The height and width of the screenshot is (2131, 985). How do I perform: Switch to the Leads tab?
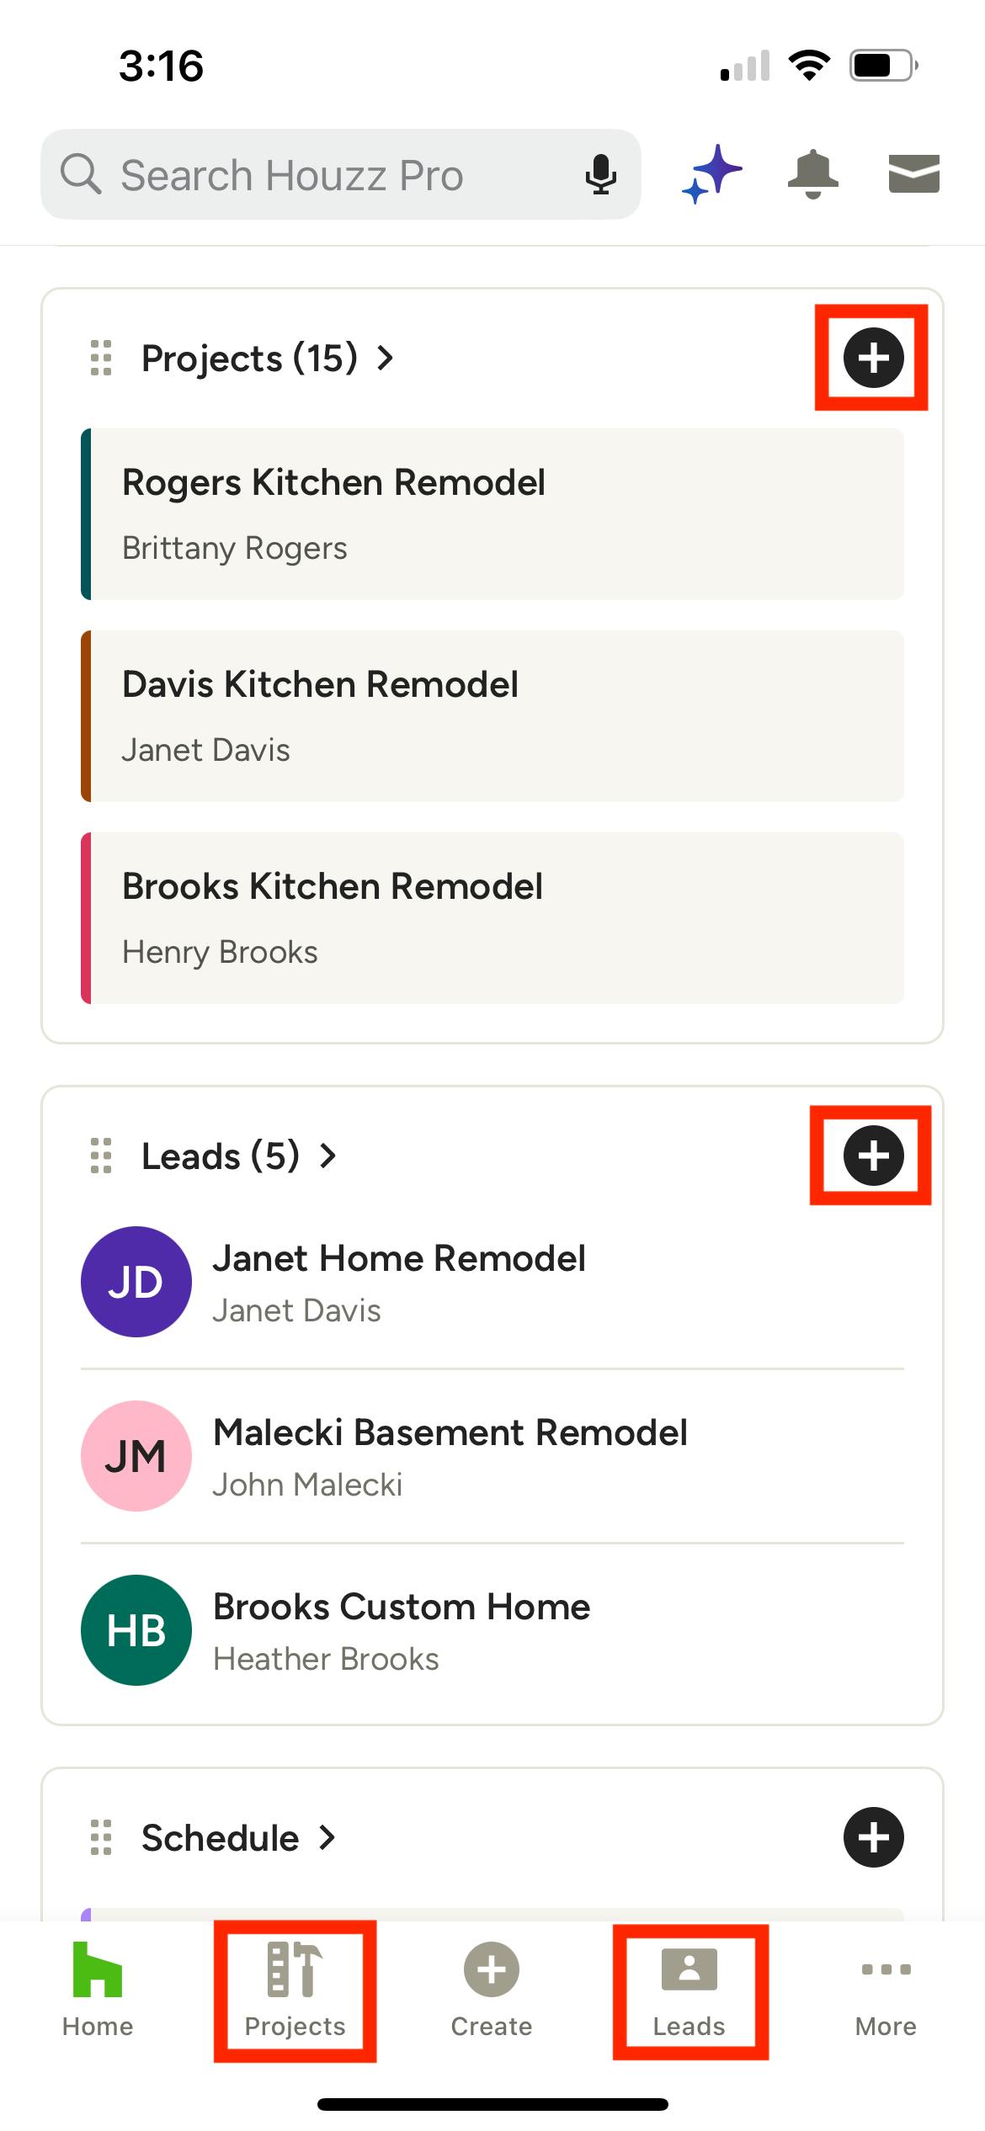pos(689,1990)
